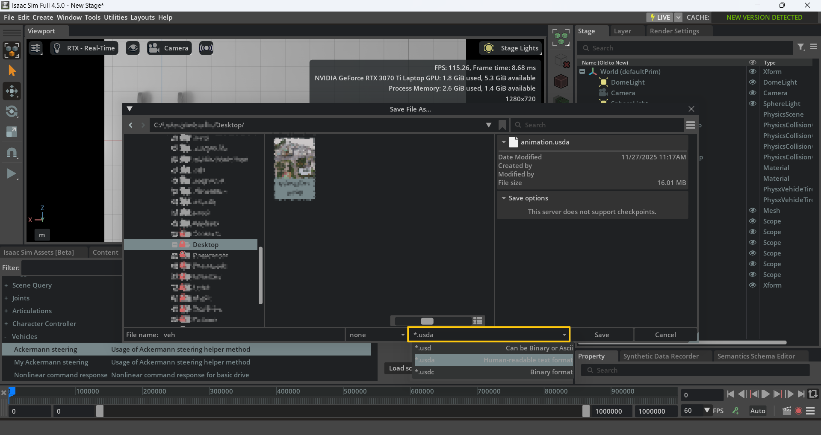Screen dimensions: 821x435
Task: Click the File name input field
Action: [252, 335]
